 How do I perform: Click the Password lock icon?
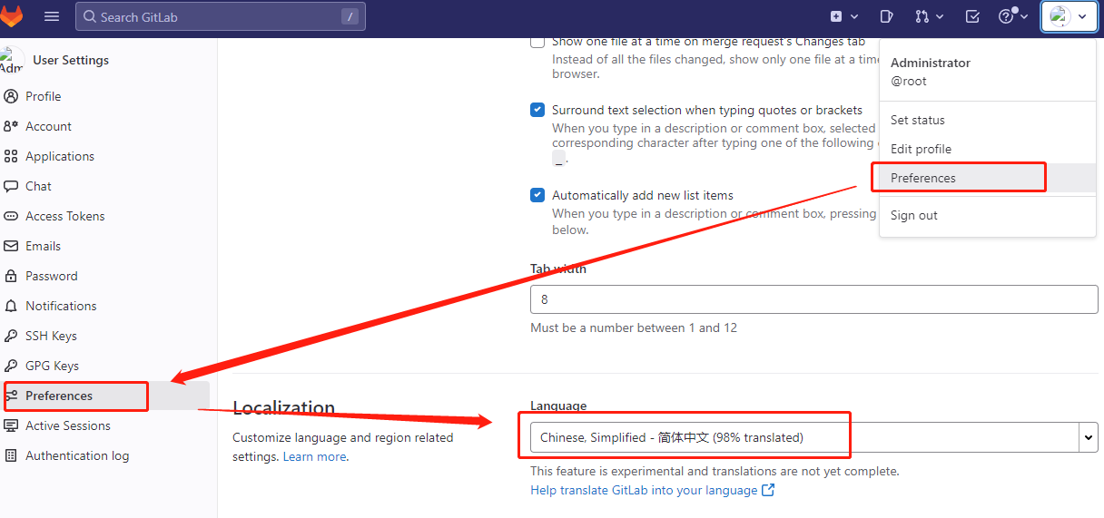11,276
